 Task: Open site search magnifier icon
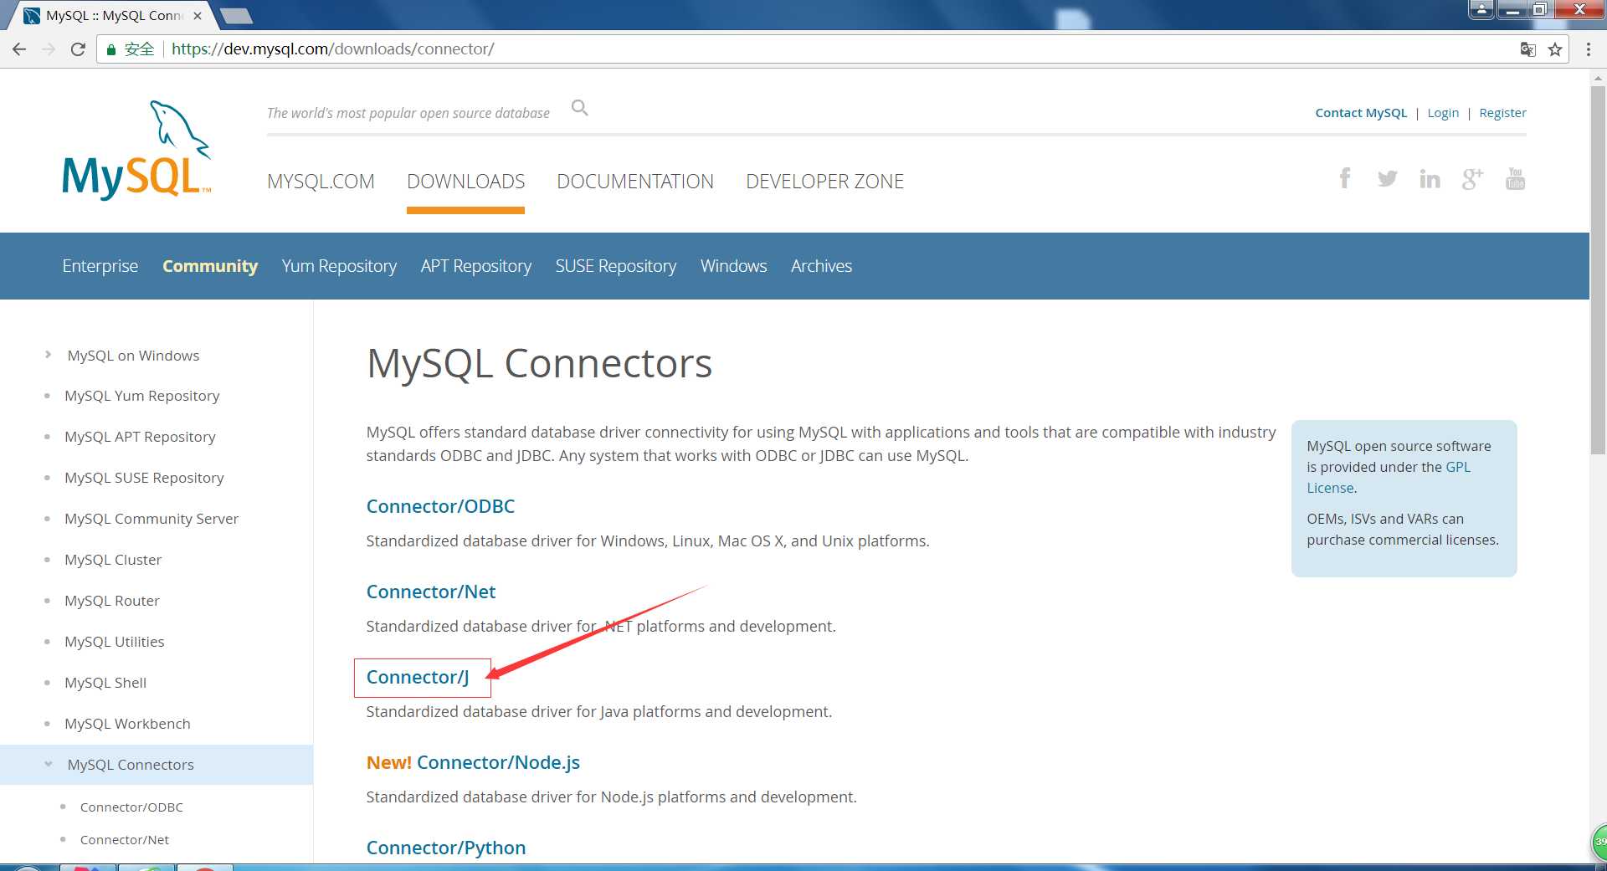(x=579, y=108)
